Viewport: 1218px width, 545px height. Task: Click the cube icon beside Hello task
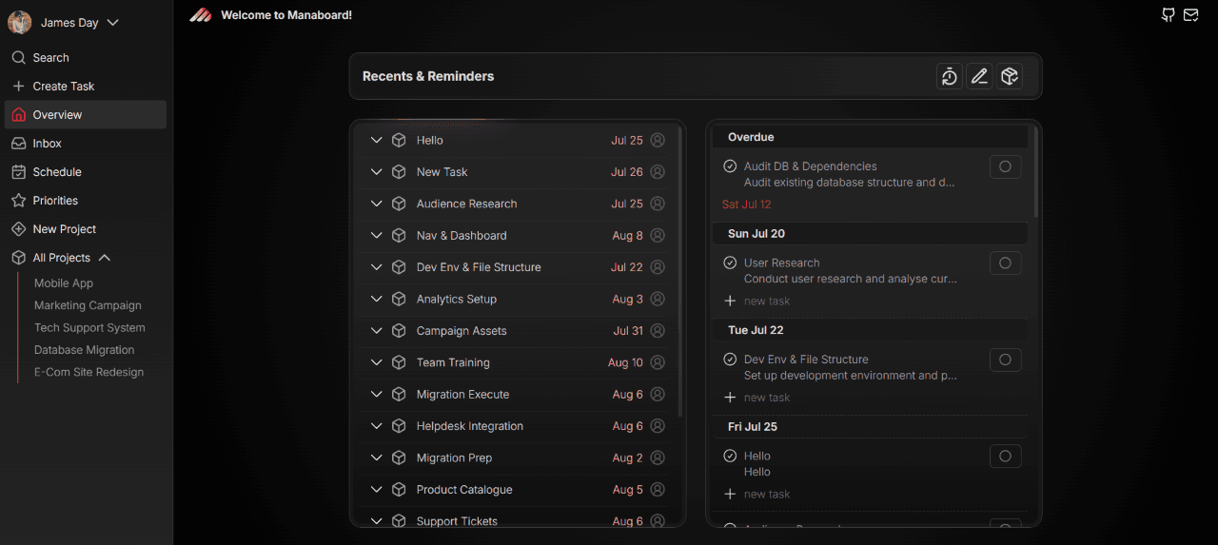(400, 140)
